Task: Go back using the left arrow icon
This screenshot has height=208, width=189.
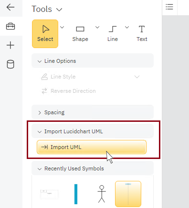Action: [10, 7]
